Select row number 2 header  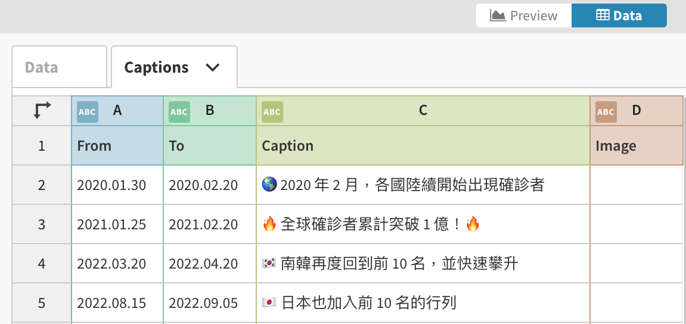point(42,185)
